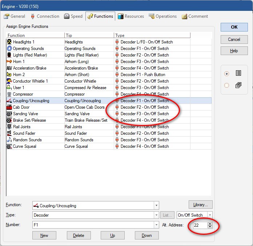Open the On/Off Switch dropdown

(210, 215)
